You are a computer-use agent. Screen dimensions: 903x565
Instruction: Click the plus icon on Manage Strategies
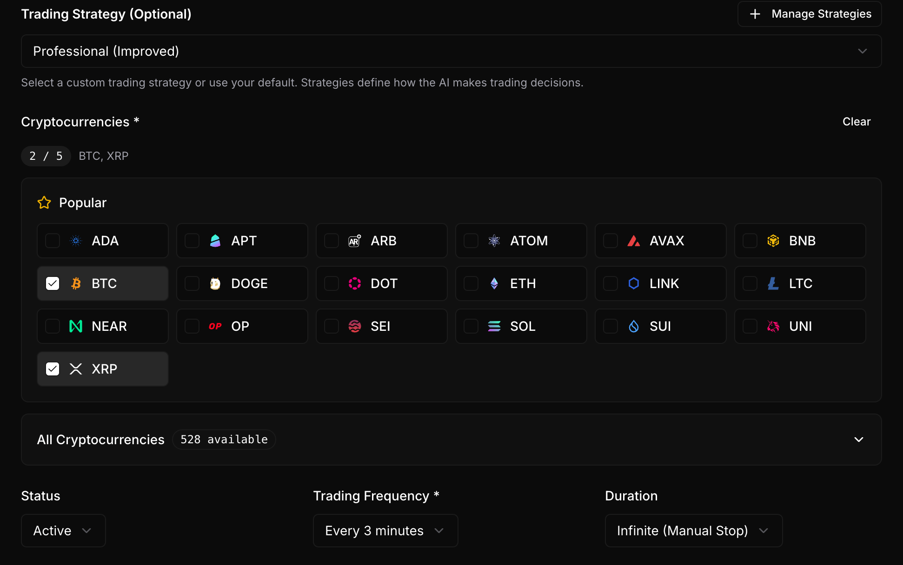tap(755, 14)
